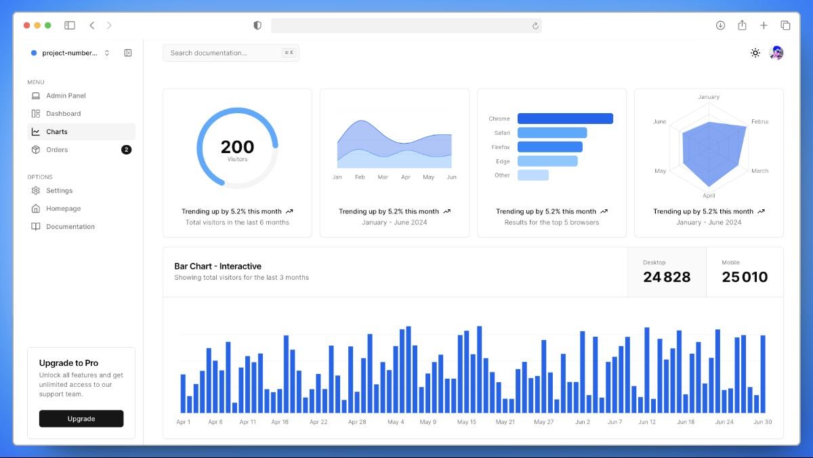The image size is (813, 458).
Task: Go to Dashboard in the sidebar
Action: point(81,114)
